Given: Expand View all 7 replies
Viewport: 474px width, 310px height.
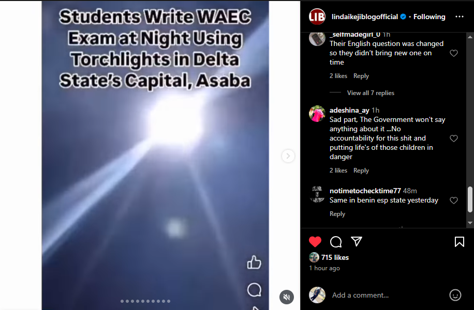Looking at the screenshot, I should click(x=371, y=93).
